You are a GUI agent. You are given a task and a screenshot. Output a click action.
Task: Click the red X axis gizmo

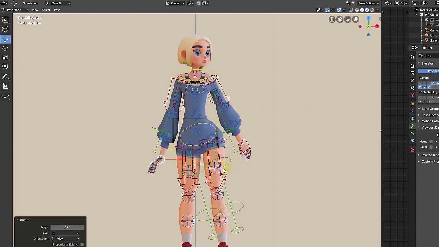pos(377,26)
